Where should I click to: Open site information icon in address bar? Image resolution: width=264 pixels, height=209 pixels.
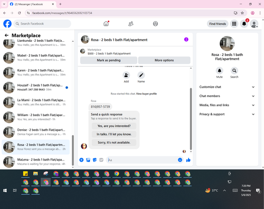pyautogui.click(x=28, y=13)
